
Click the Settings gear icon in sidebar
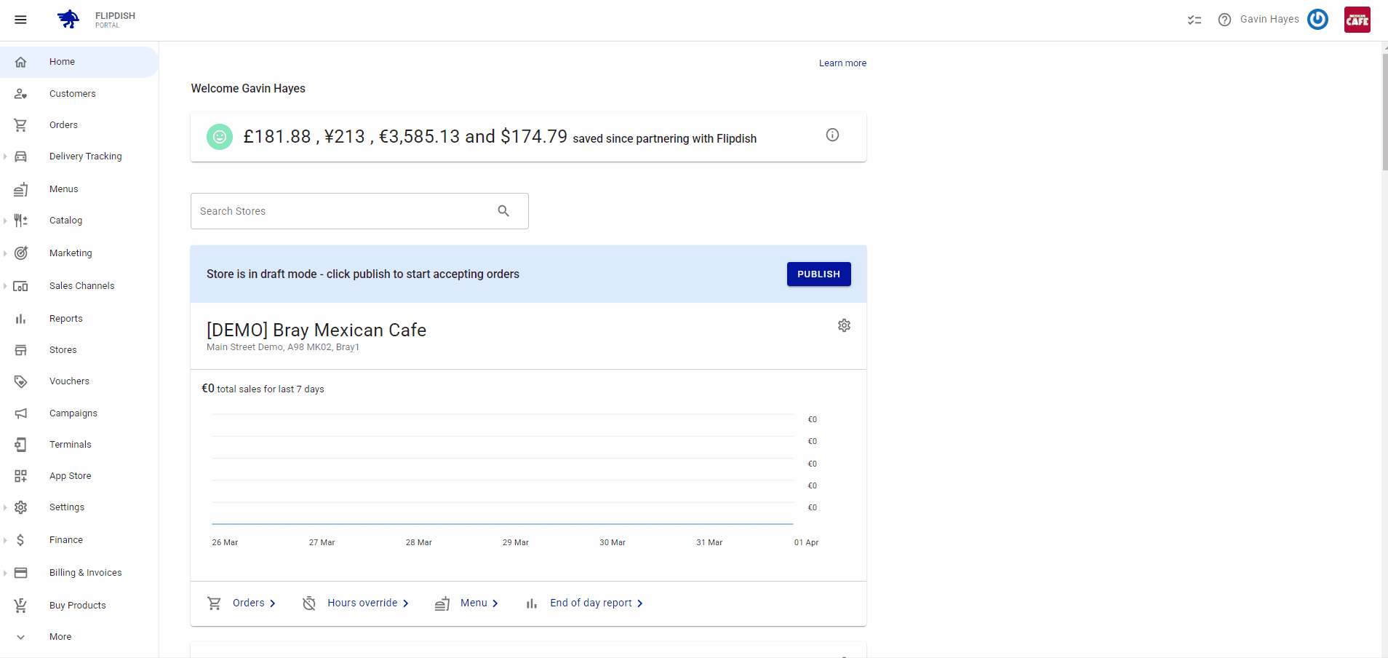pos(20,507)
